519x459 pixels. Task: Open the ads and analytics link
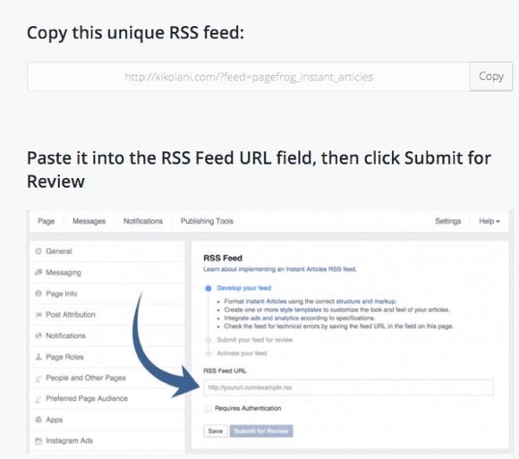[x=275, y=318]
